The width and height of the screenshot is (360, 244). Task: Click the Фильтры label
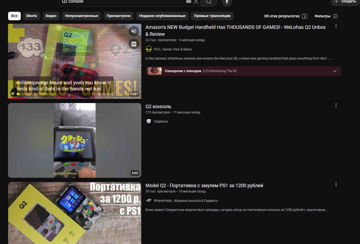pyautogui.click(x=322, y=16)
